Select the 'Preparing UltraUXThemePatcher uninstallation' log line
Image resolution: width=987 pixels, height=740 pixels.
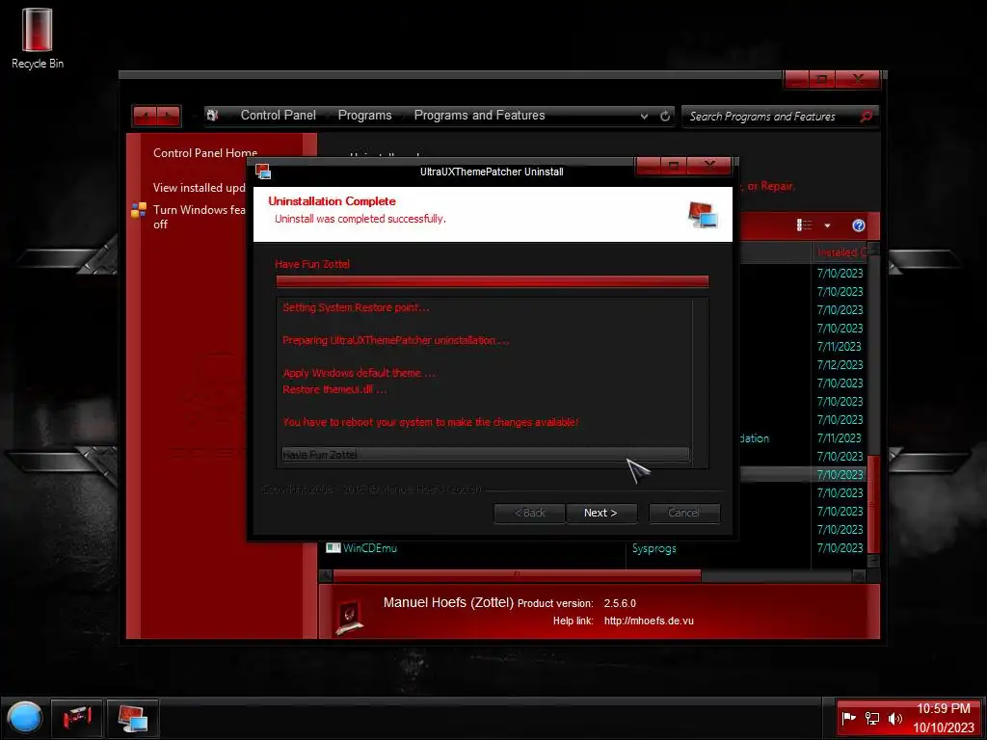(395, 340)
